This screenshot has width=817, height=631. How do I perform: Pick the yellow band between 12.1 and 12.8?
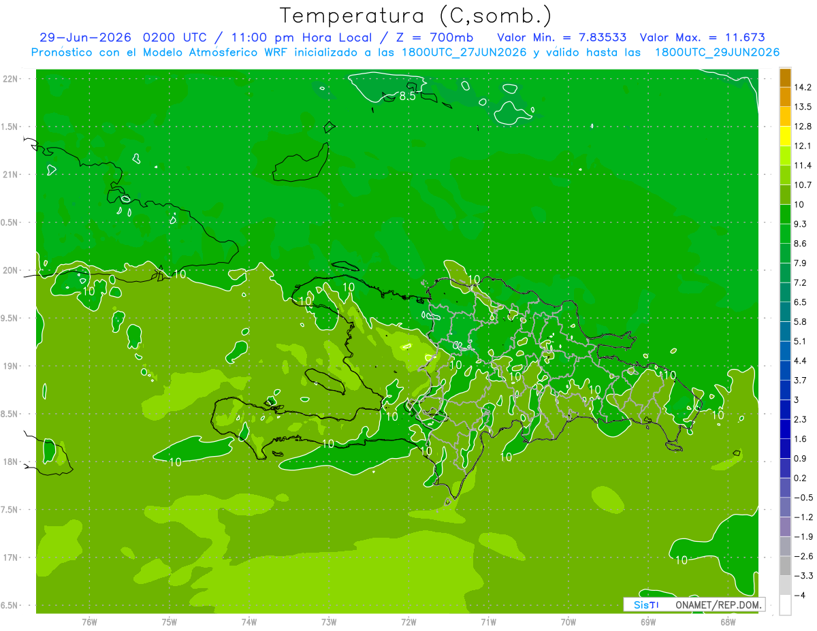785,136
